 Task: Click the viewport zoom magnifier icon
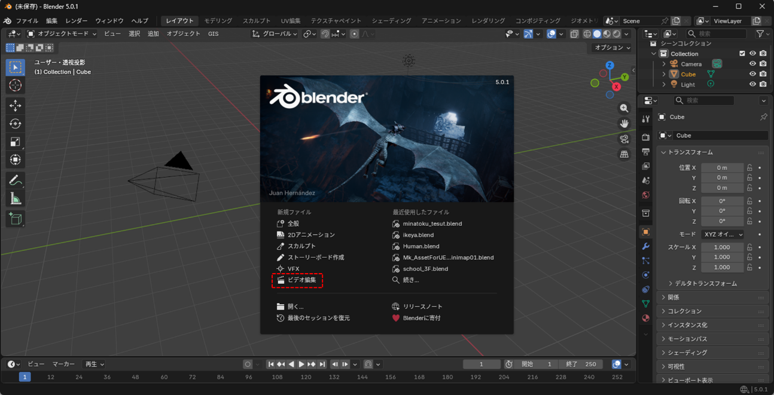[624, 108]
